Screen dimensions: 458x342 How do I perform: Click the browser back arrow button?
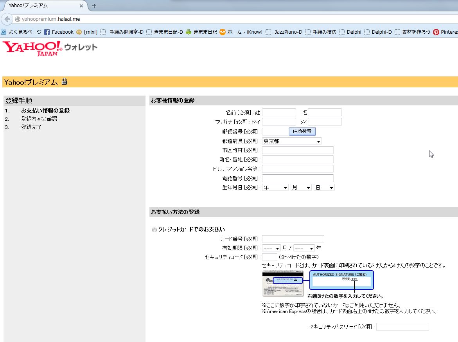pos(7,19)
